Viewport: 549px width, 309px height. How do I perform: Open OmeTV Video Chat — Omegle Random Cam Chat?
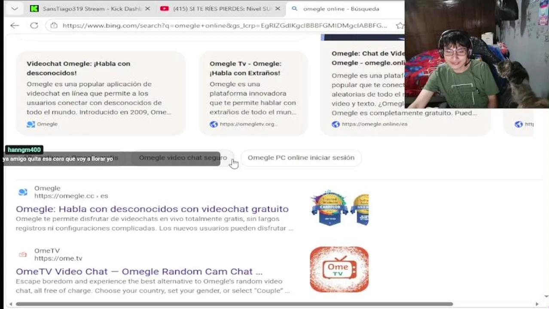click(x=139, y=272)
